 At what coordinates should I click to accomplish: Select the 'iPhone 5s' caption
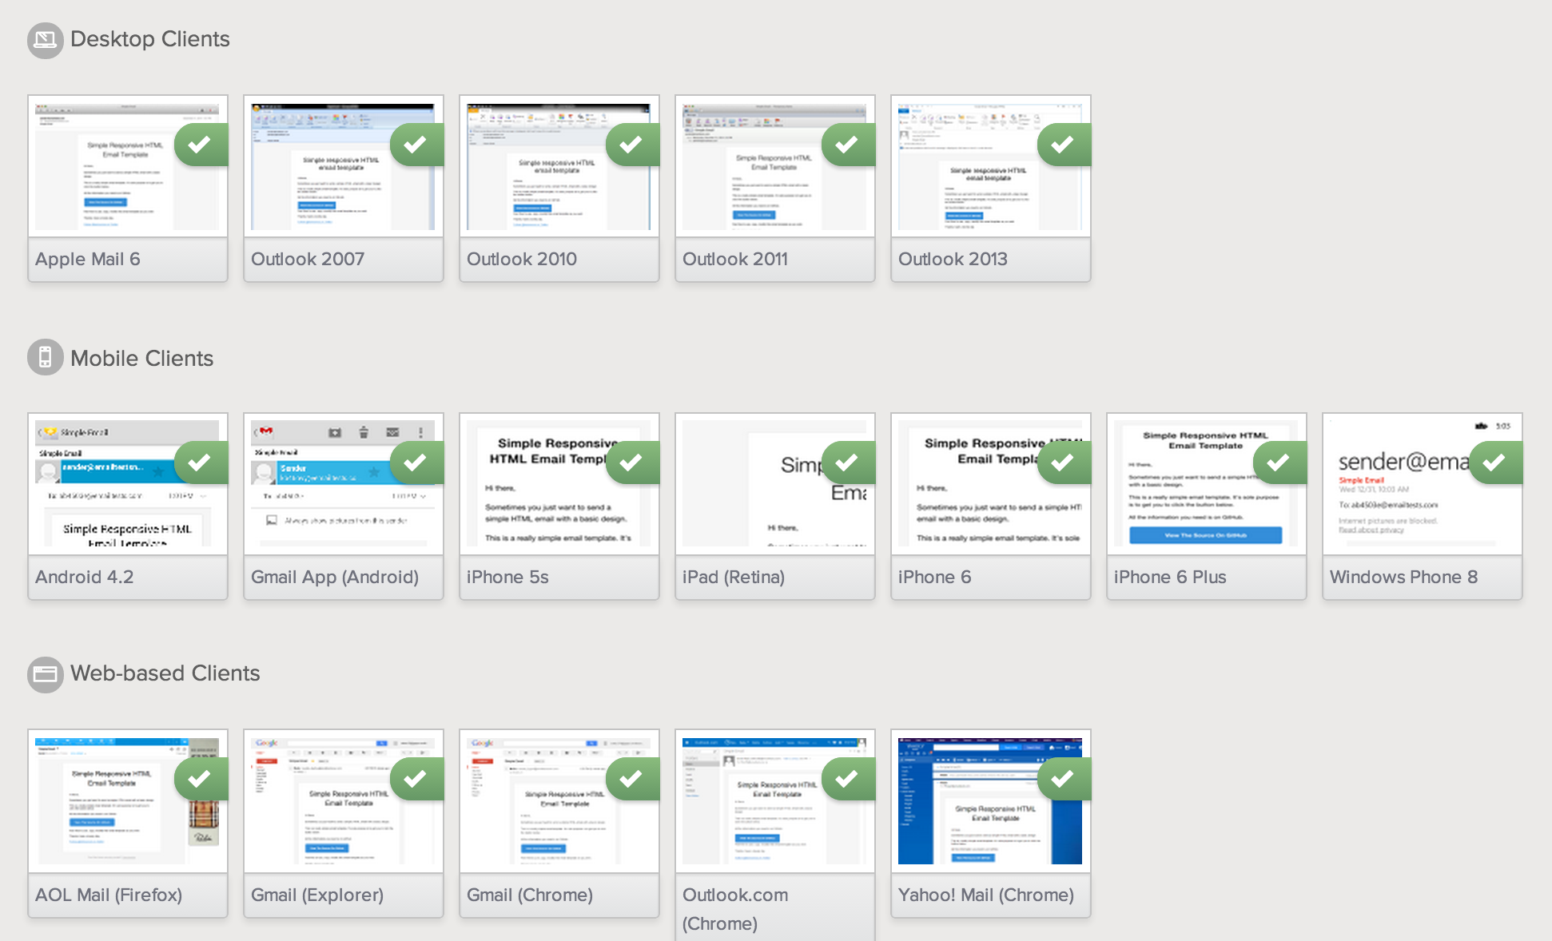(507, 577)
